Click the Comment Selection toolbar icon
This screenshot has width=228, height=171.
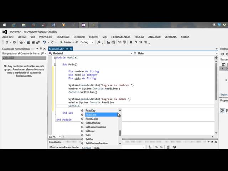click(x=120, y=42)
